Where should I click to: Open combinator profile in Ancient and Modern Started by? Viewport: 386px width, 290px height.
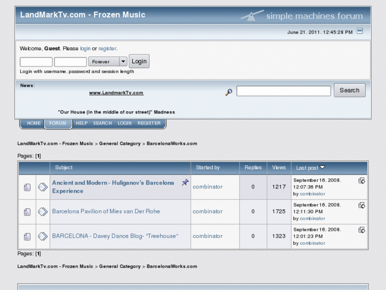coord(208,187)
